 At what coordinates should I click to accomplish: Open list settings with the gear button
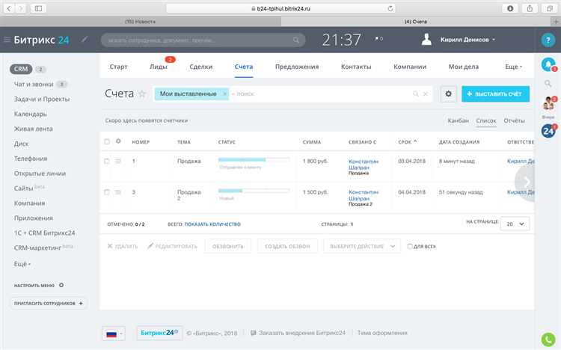click(448, 93)
